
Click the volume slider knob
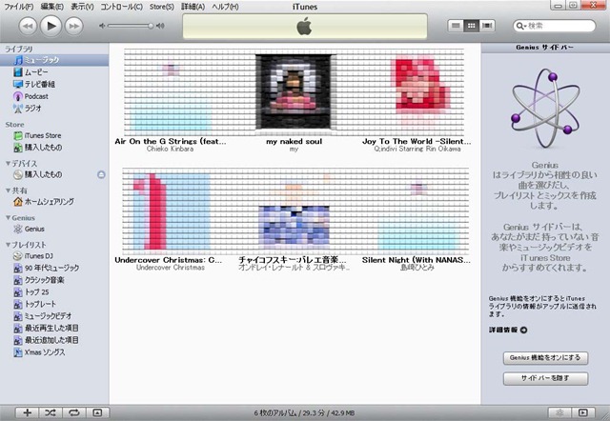click(151, 26)
